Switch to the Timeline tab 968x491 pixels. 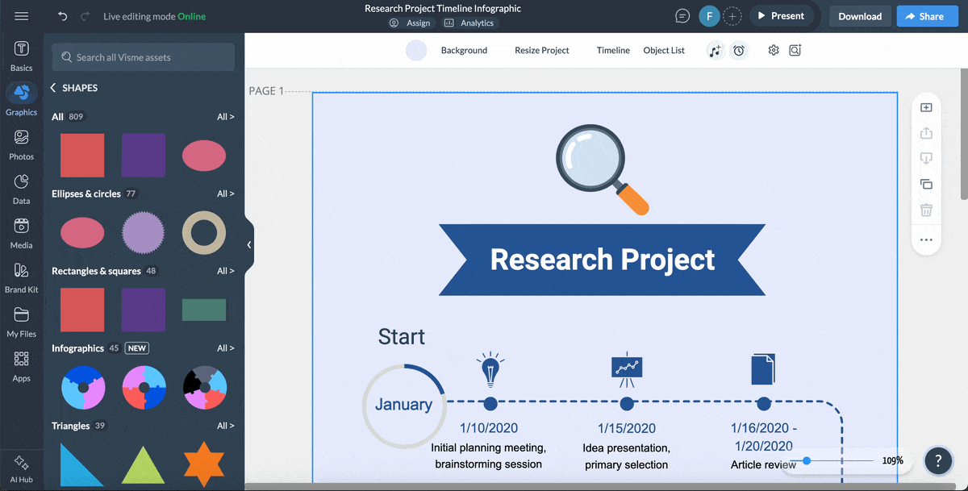click(x=613, y=50)
